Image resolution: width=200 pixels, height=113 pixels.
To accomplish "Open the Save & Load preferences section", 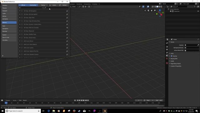I will tap(9, 38).
